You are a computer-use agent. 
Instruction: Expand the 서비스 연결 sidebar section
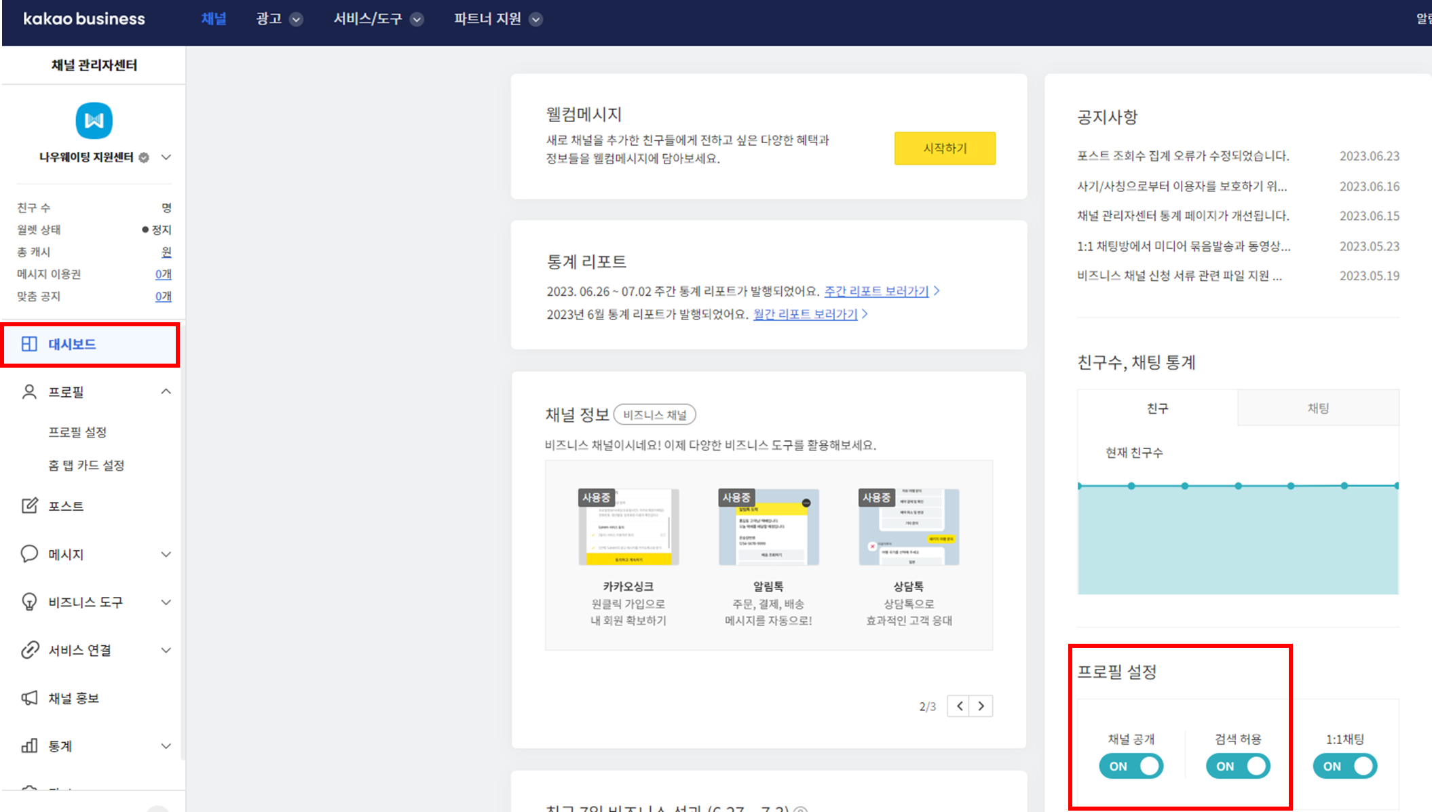pyautogui.click(x=166, y=651)
